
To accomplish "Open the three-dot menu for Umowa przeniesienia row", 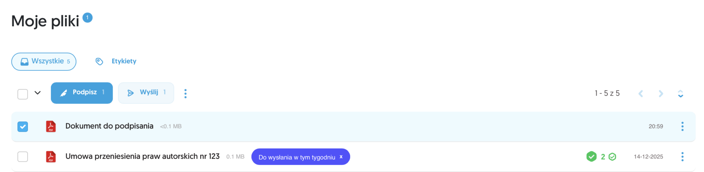I will pos(682,157).
